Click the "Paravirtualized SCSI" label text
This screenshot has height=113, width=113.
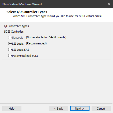coord(25,56)
